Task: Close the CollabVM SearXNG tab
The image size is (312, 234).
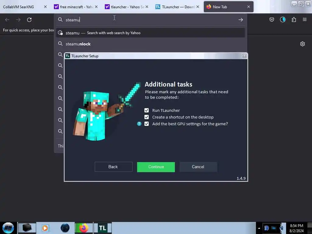Action: (x=45, y=7)
